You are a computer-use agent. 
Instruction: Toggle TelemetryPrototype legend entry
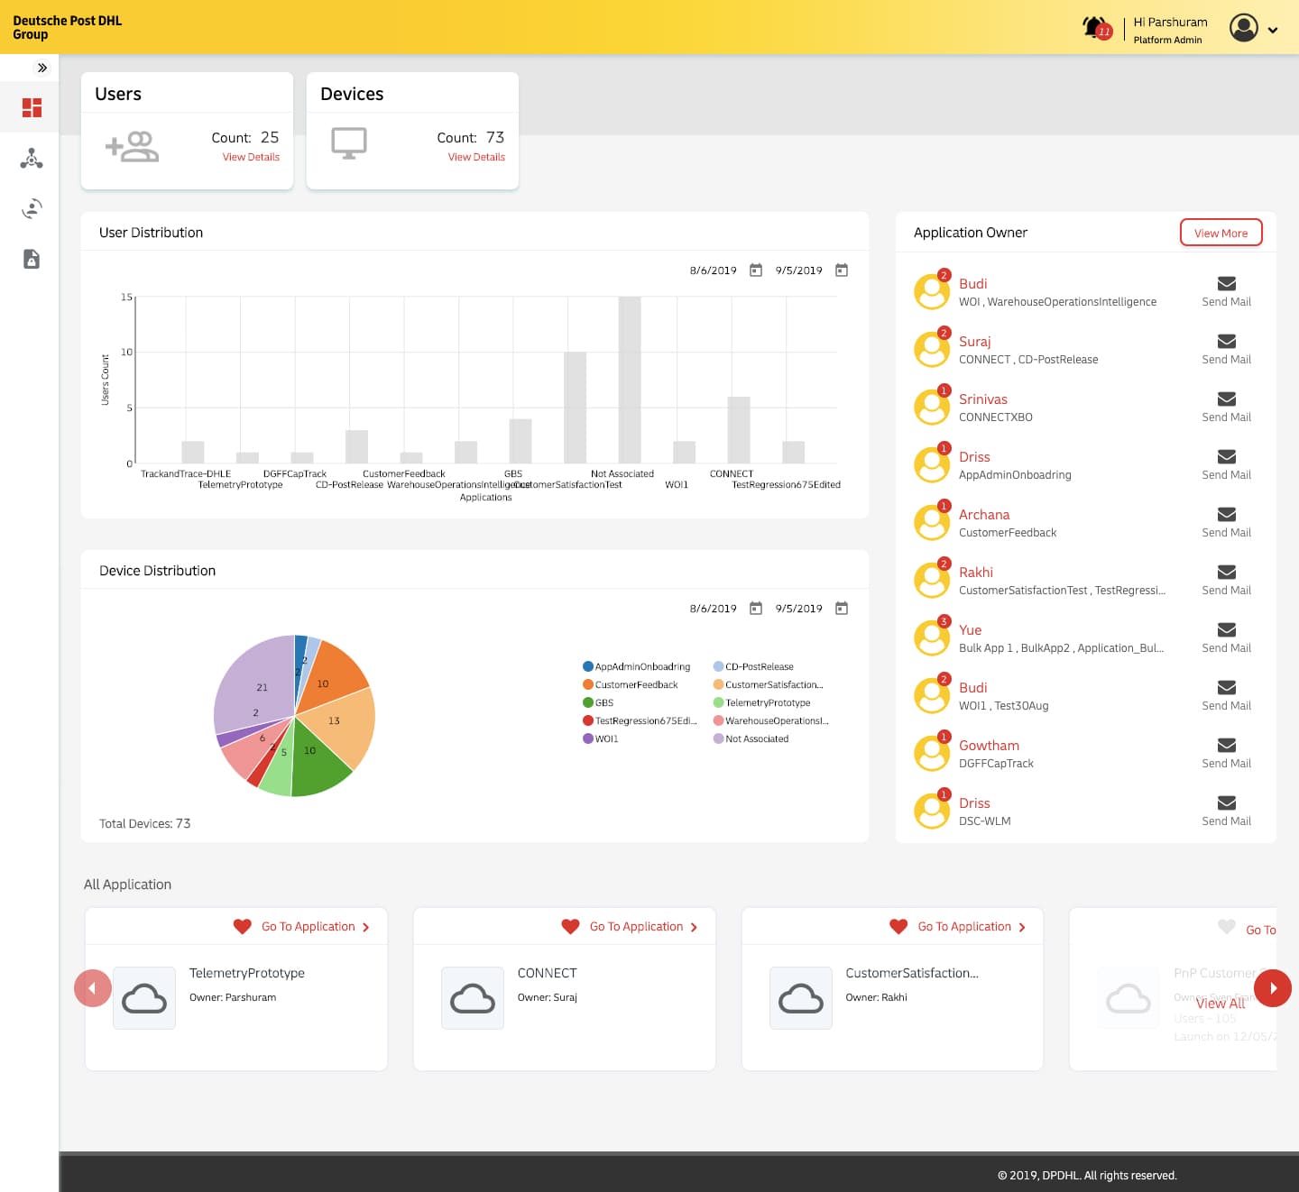[761, 702]
